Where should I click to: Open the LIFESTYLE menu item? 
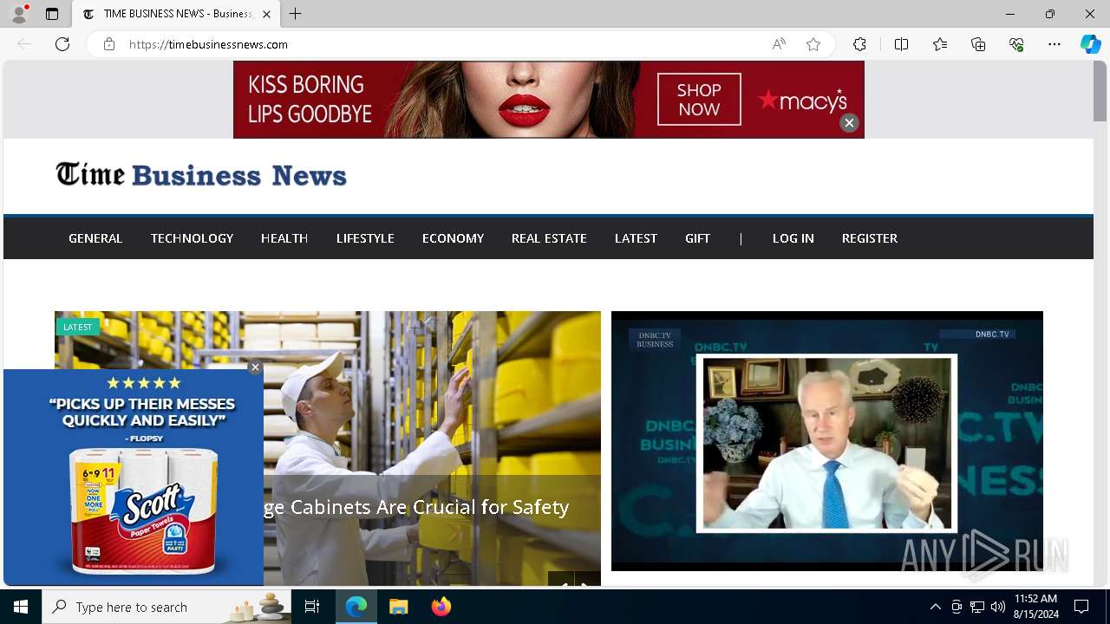[365, 238]
